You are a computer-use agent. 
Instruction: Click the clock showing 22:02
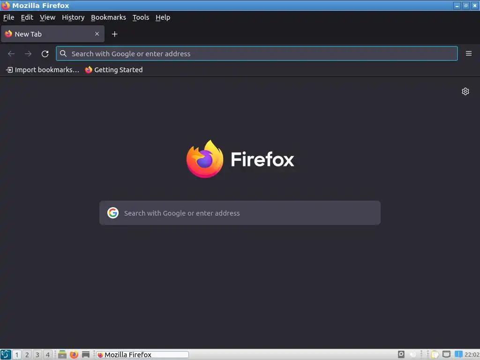[x=472, y=354]
